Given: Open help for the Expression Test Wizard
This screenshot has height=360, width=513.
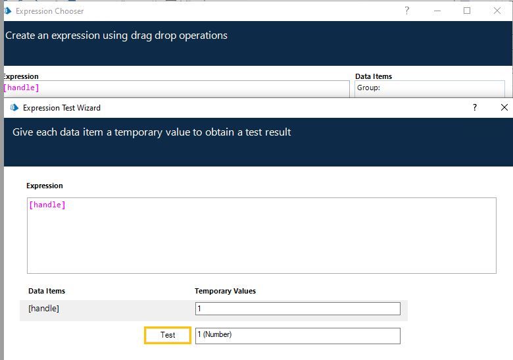Looking at the screenshot, I should (475, 107).
